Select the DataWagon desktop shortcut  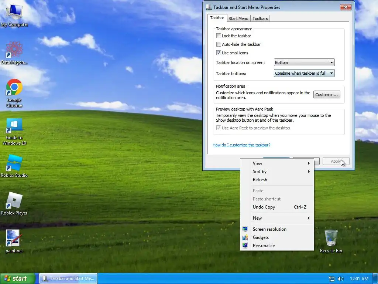pos(14,53)
